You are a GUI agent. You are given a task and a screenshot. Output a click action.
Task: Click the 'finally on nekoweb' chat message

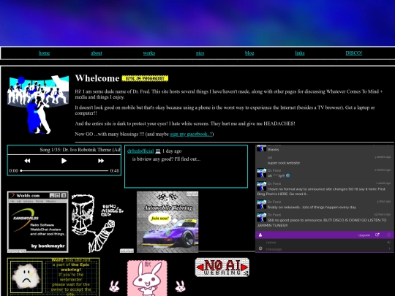tap(312, 207)
